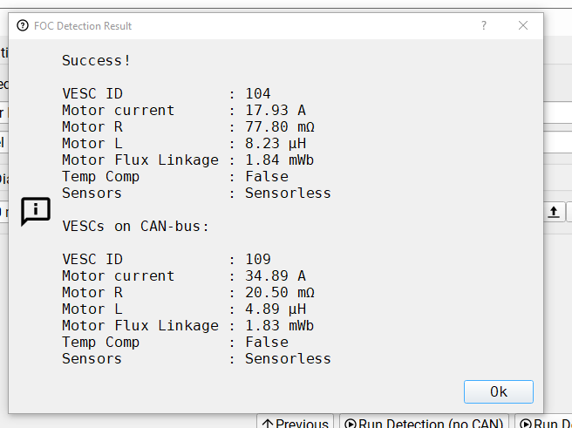This screenshot has width=572, height=428.
Task: Click the up-arrow icon on Previous button
Action: (268, 424)
